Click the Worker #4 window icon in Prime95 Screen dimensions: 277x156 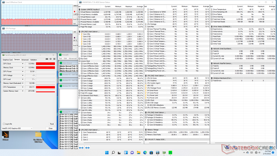[x=61, y=86]
